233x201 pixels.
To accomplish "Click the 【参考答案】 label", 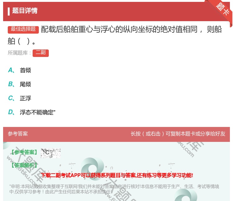I will 24,152.
